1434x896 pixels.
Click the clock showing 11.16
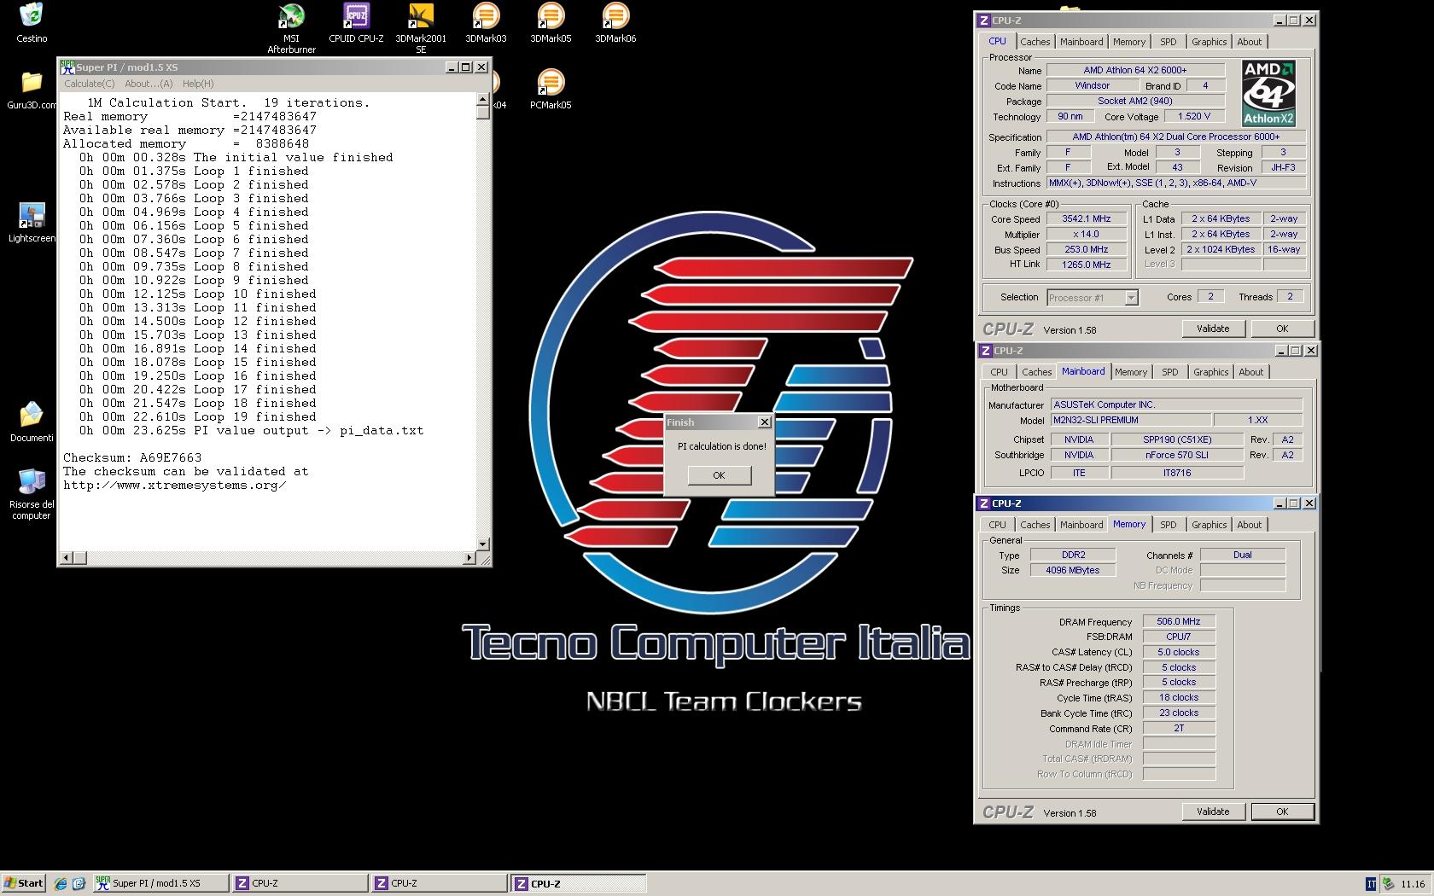click(x=1413, y=884)
